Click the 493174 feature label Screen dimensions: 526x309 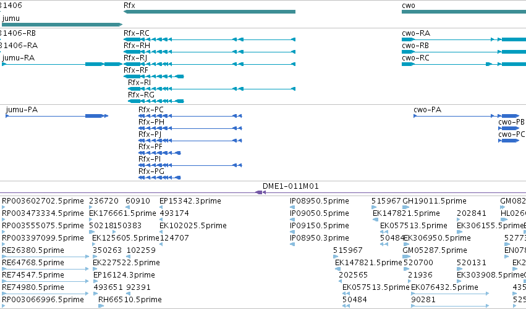point(174,213)
